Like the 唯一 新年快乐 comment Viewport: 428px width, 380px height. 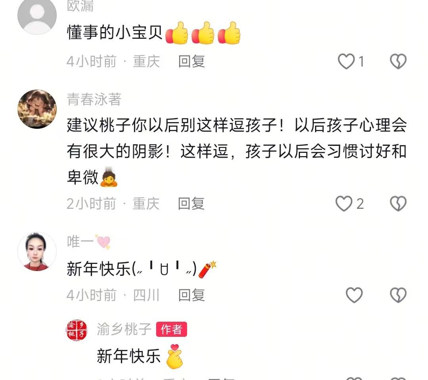354,295
